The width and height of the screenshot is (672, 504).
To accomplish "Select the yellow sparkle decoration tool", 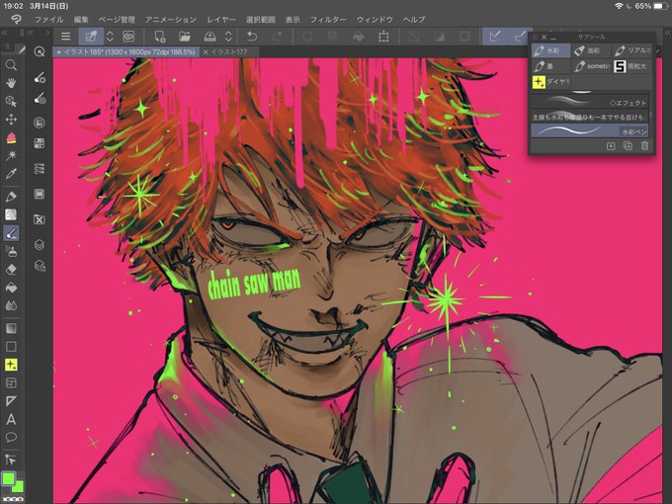I will coord(11,365).
